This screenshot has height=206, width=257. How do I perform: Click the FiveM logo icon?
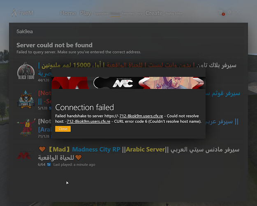pyautogui.click(x=14, y=13)
